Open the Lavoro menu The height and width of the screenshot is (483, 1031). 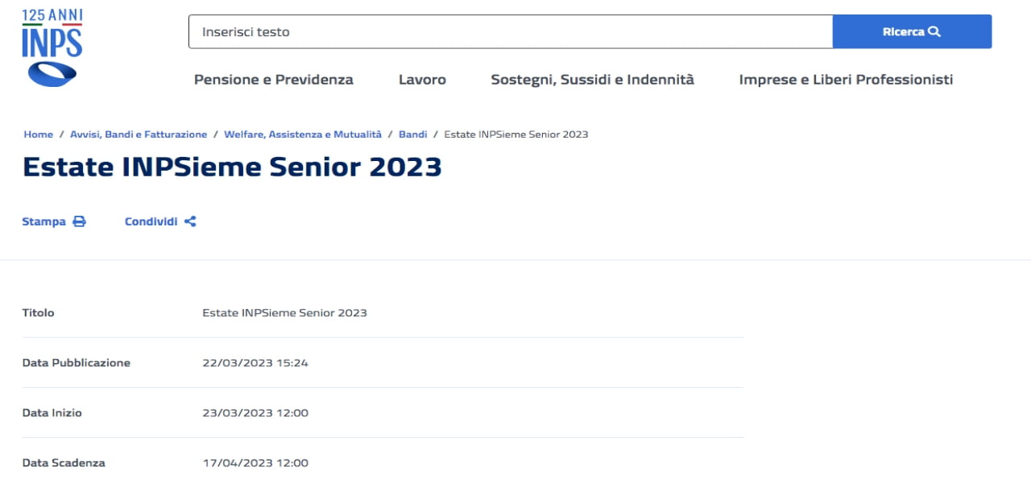(x=422, y=80)
